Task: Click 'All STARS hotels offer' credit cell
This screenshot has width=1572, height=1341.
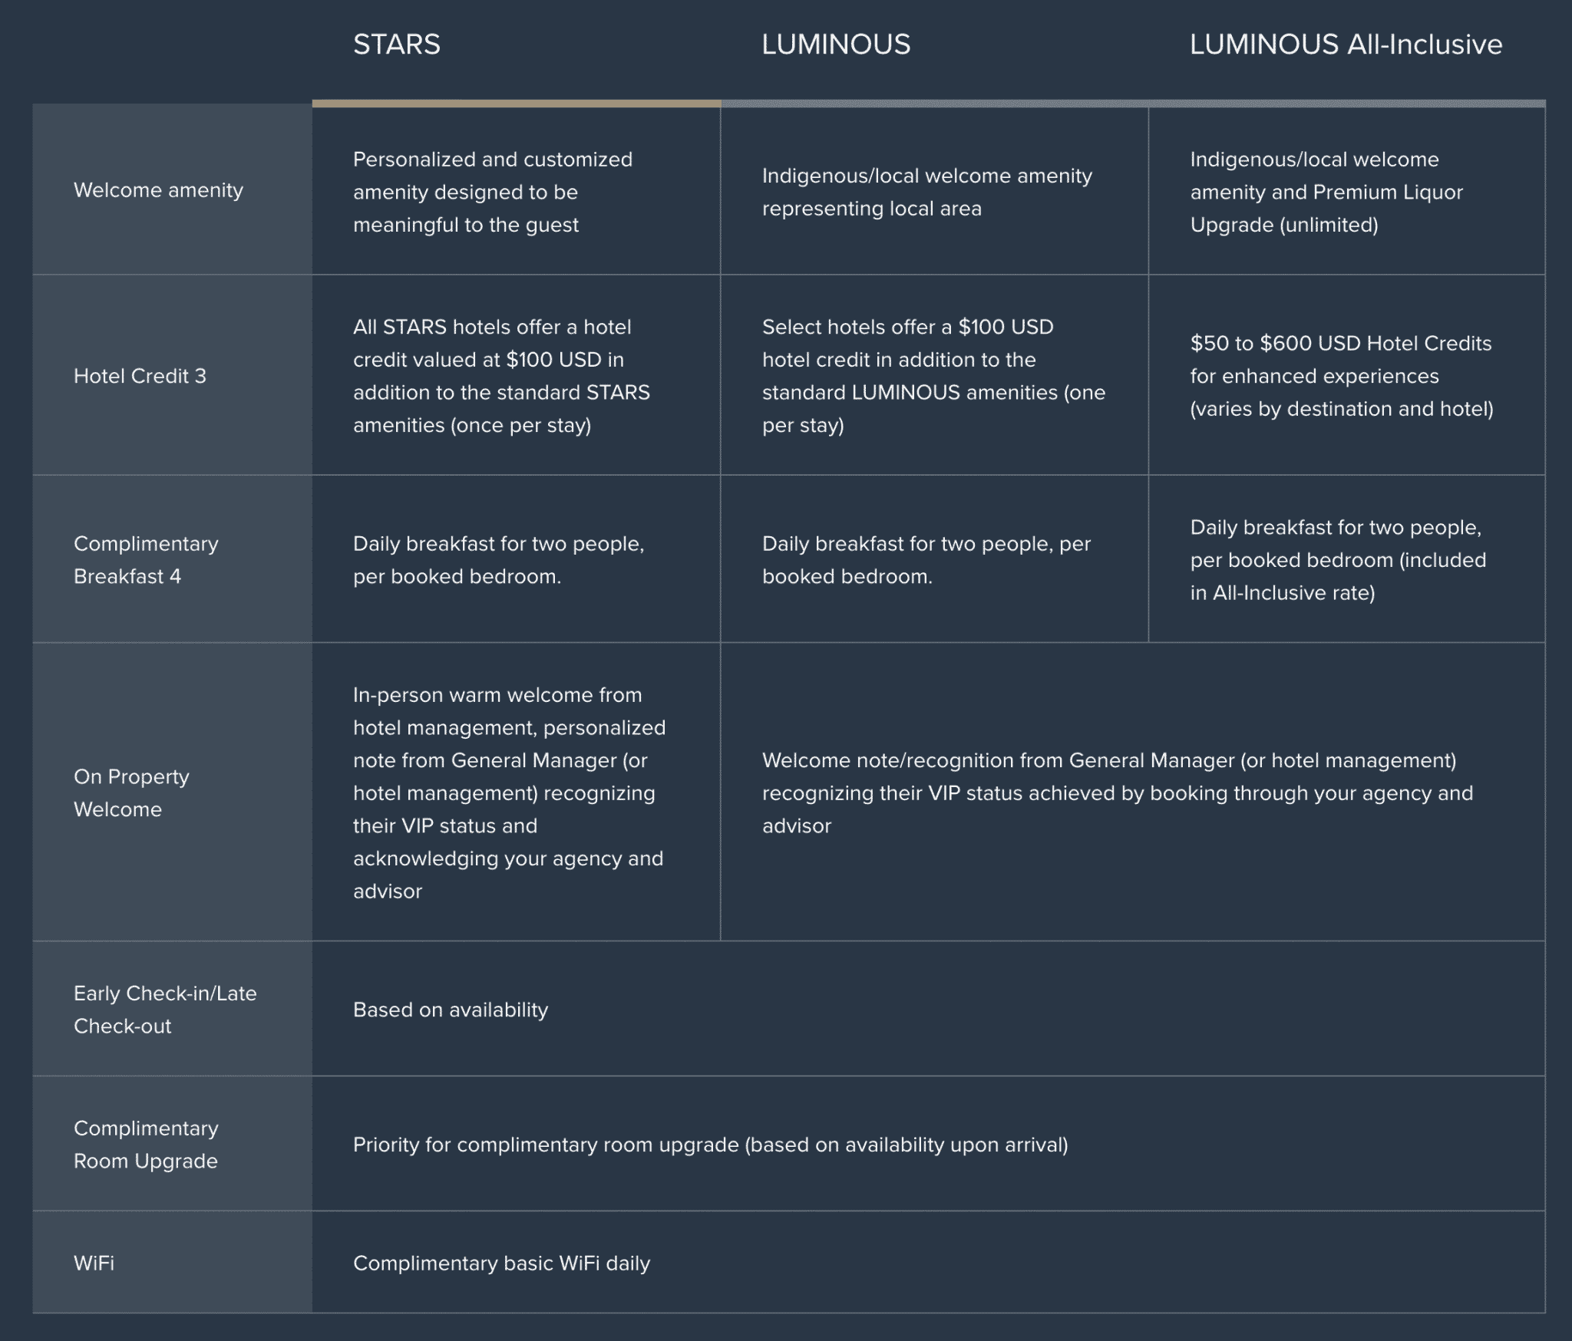Action: pyautogui.click(x=501, y=376)
